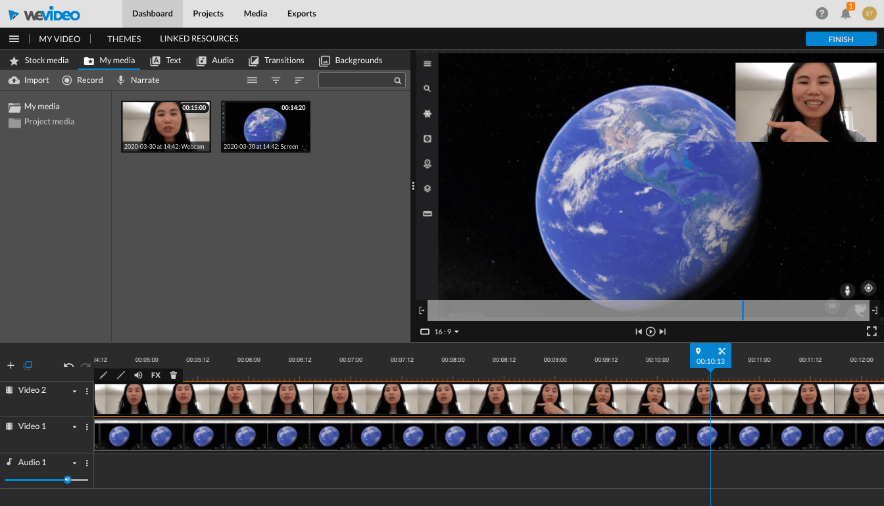The width and height of the screenshot is (884, 506).
Task: Adjust the Audio 1 volume slider
Action: point(67,480)
